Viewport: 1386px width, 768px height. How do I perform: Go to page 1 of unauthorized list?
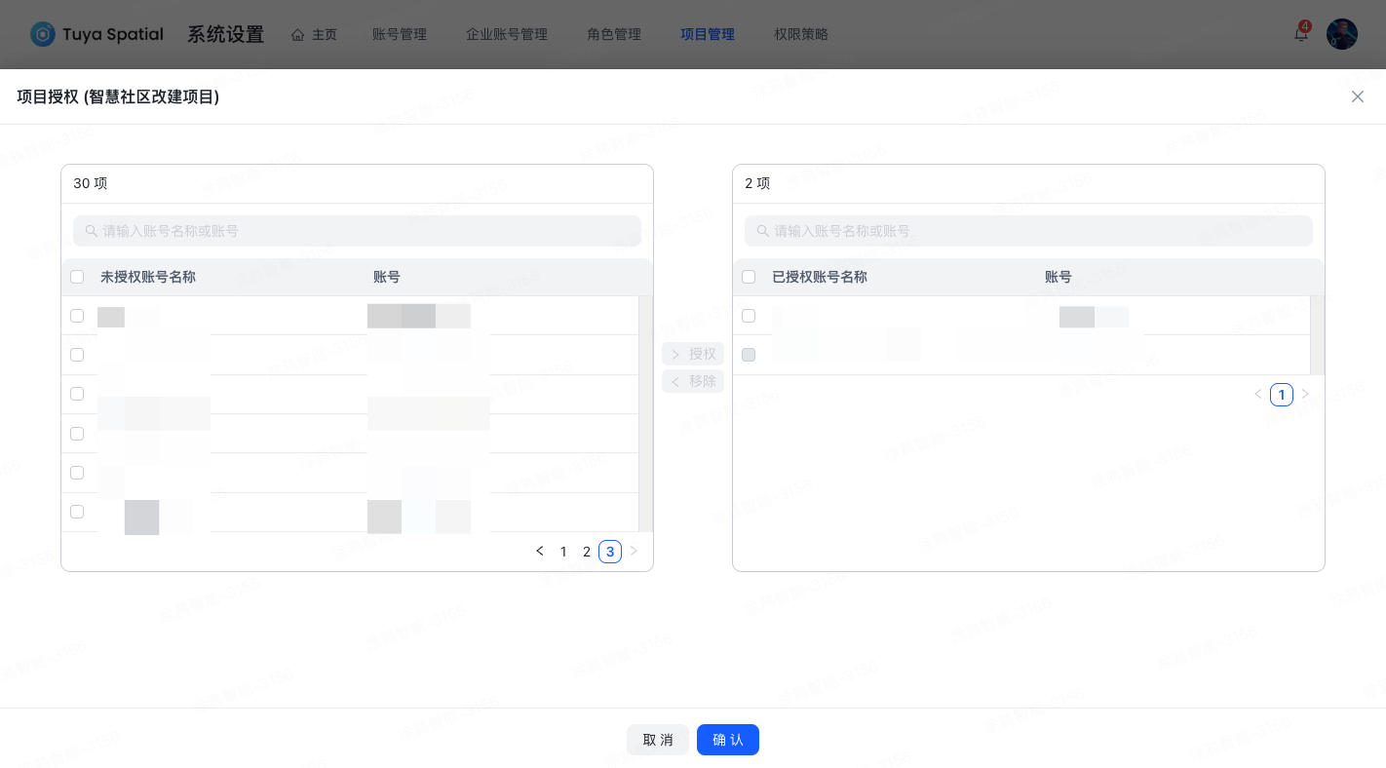point(563,552)
